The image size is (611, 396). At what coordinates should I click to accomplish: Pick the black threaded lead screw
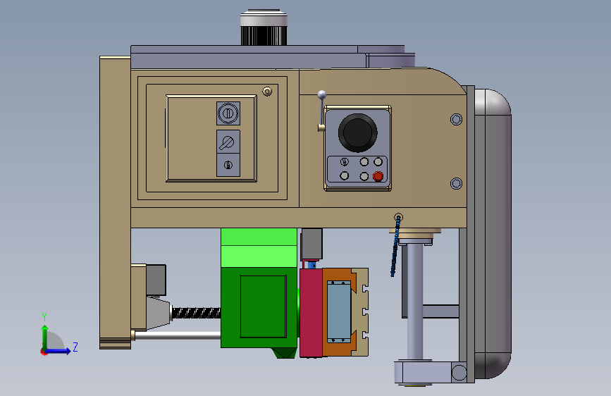[x=197, y=313]
